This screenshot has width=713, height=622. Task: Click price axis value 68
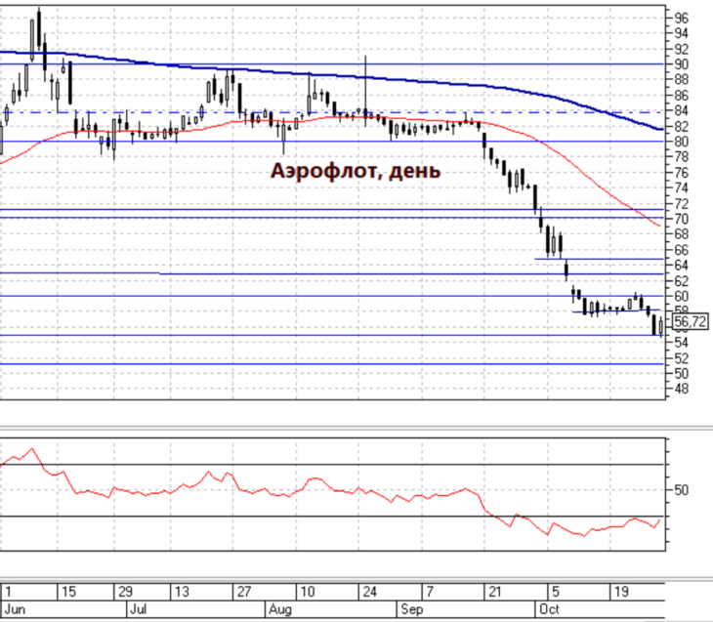click(681, 234)
